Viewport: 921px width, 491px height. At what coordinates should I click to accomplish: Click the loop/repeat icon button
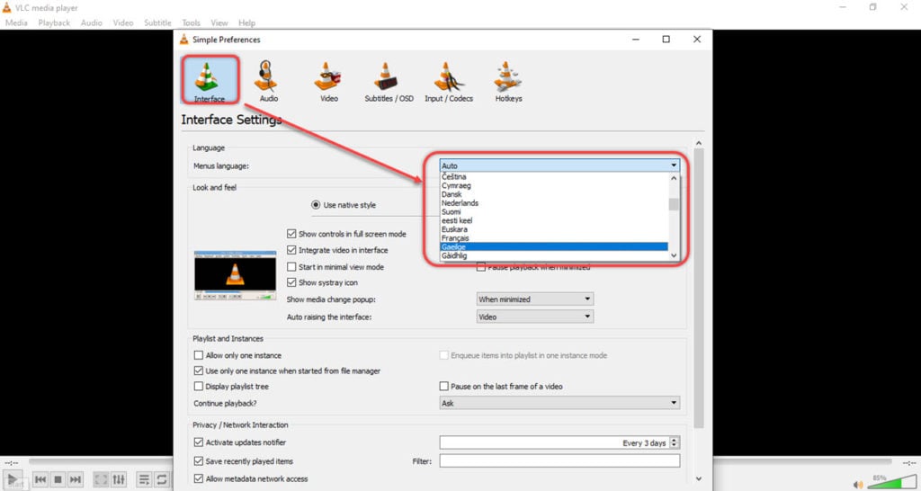[x=162, y=479]
